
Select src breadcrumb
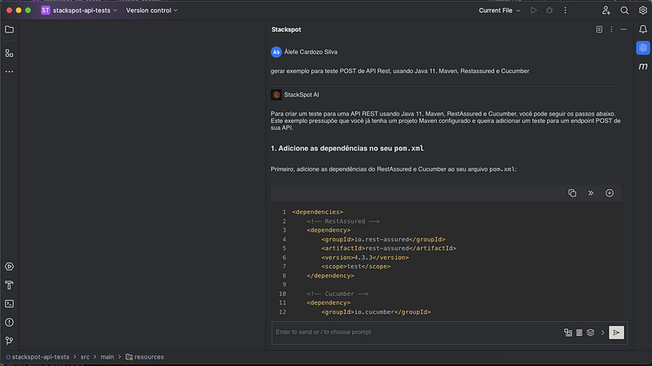(85, 357)
